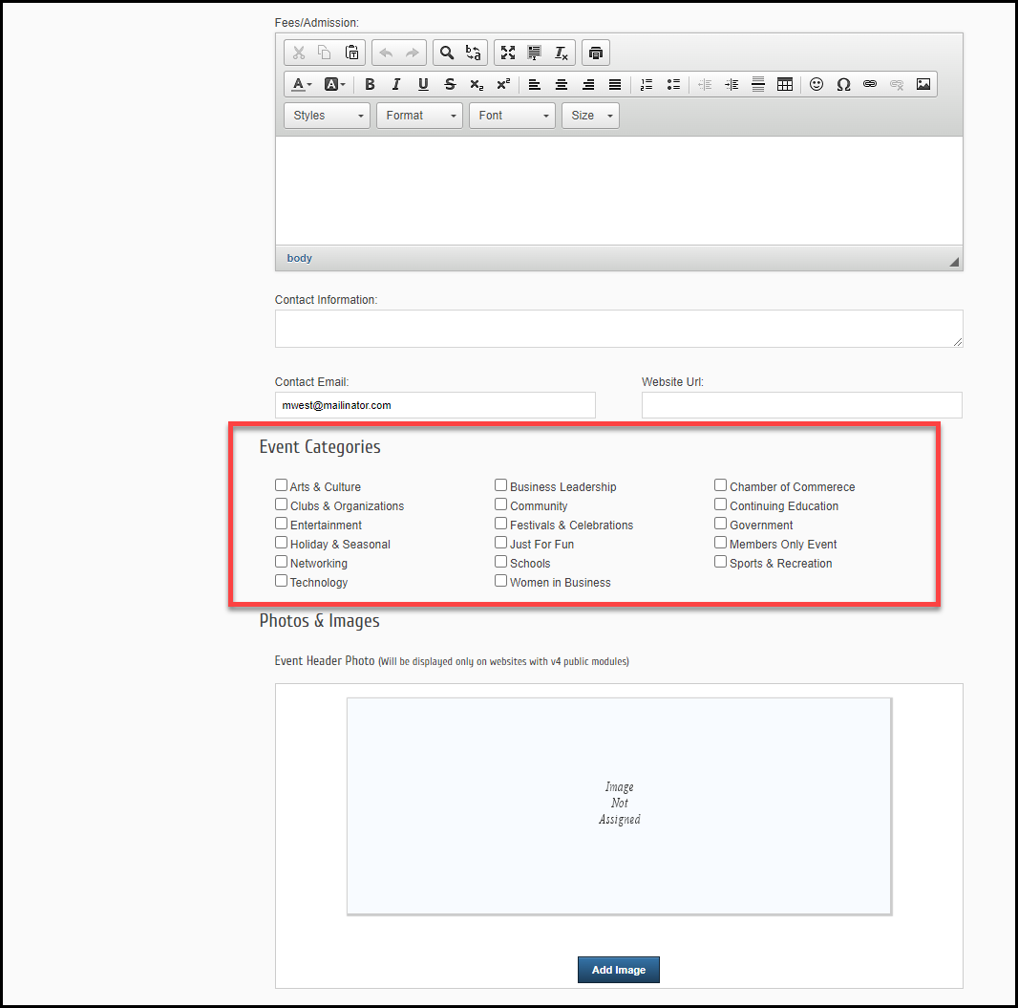Click the Print icon
The image size is (1018, 1008).
point(595,53)
